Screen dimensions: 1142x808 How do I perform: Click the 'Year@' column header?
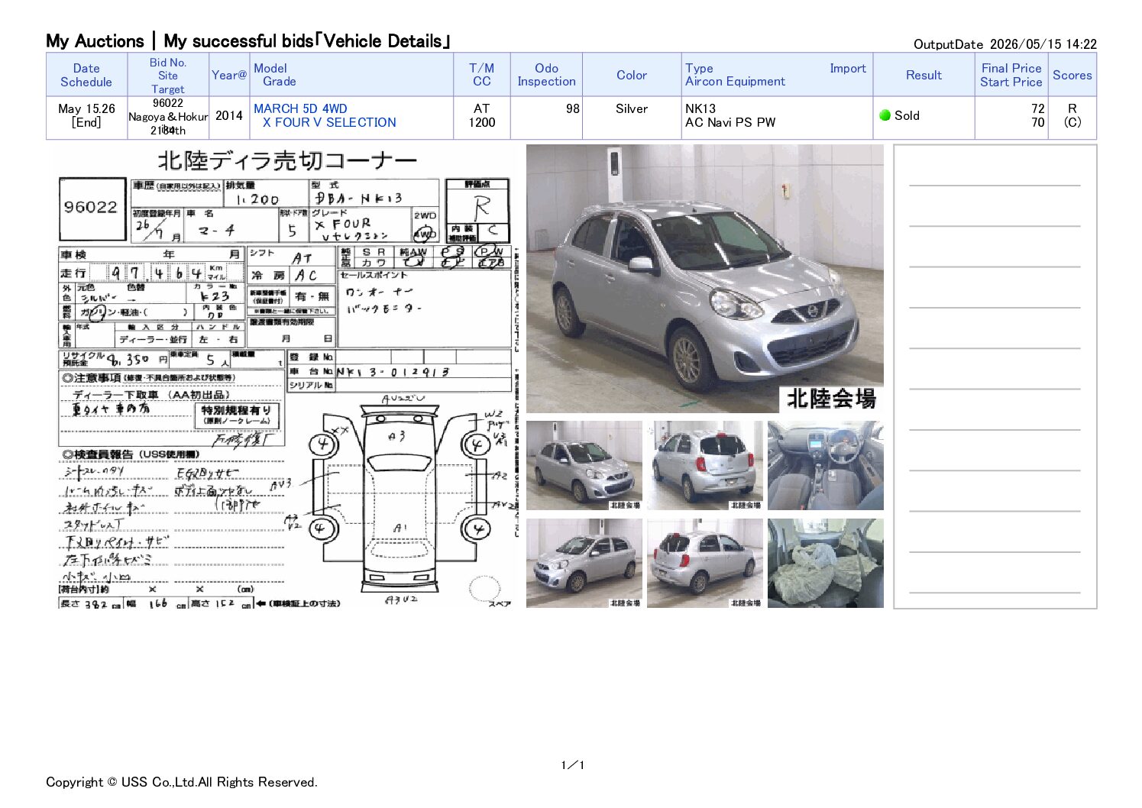[x=229, y=75]
